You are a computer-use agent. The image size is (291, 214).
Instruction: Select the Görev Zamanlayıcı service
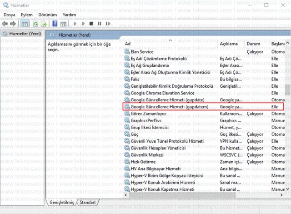[x=204, y=114]
